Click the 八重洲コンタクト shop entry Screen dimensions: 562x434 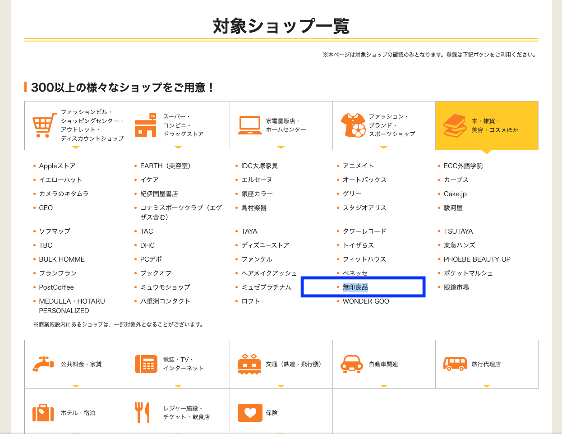166,301
